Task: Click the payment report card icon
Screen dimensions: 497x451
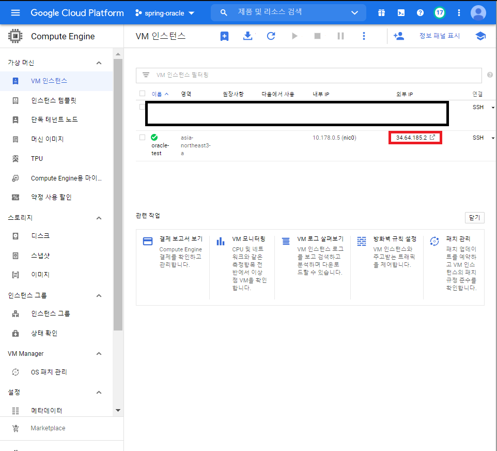Action: pyautogui.click(x=148, y=241)
